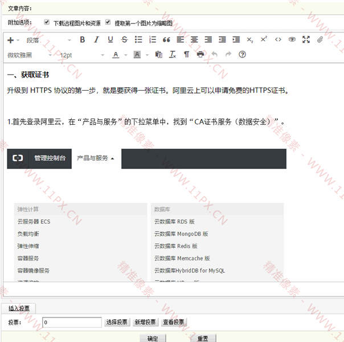Click the 选择投票 button

click(117, 322)
